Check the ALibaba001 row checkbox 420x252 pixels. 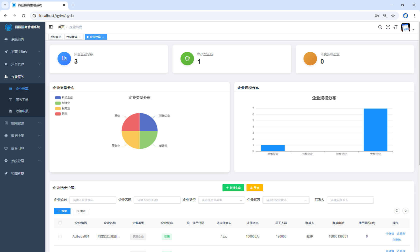[x=60, y=237]
